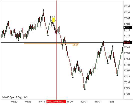This screenshot has width=133, height=107.
Task: Select the orange horizontal support line
Action: (52, 44)
